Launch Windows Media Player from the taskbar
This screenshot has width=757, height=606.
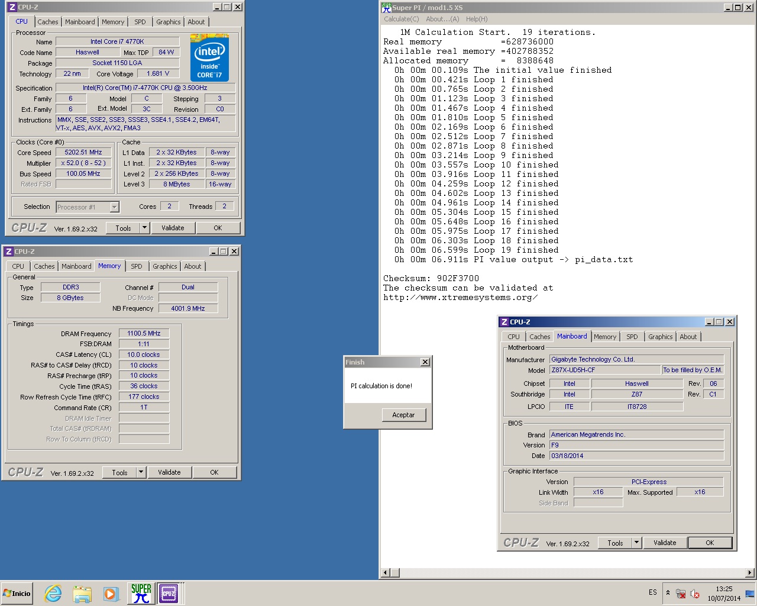111,594
